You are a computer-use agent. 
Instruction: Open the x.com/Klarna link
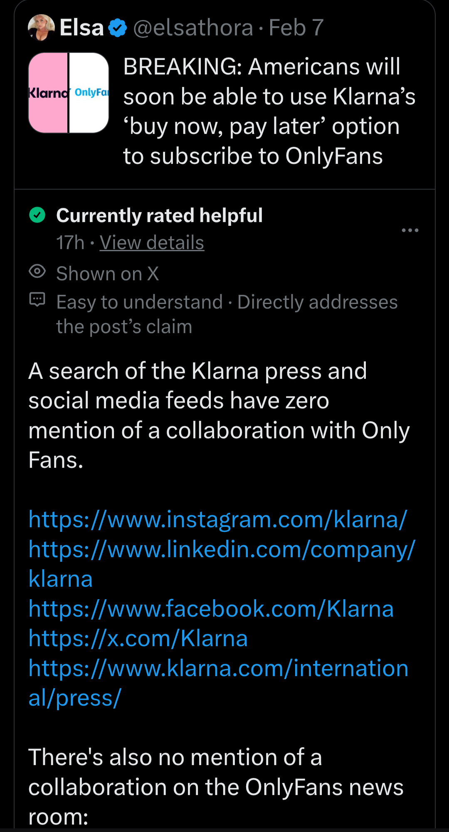point(138,639)
